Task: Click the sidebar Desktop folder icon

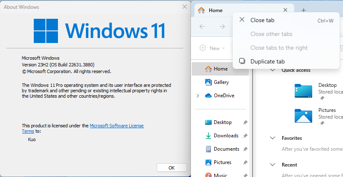Action: click(208, 122)
